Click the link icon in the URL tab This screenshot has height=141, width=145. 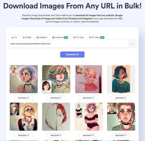click(x=12, y=38)
